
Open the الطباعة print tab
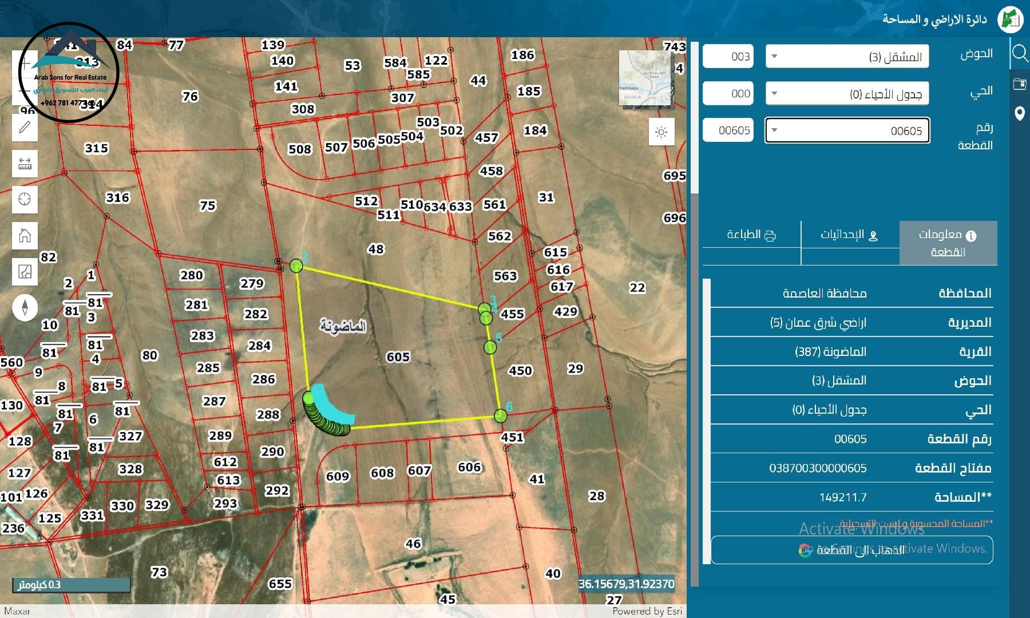(x=751, y=235)
